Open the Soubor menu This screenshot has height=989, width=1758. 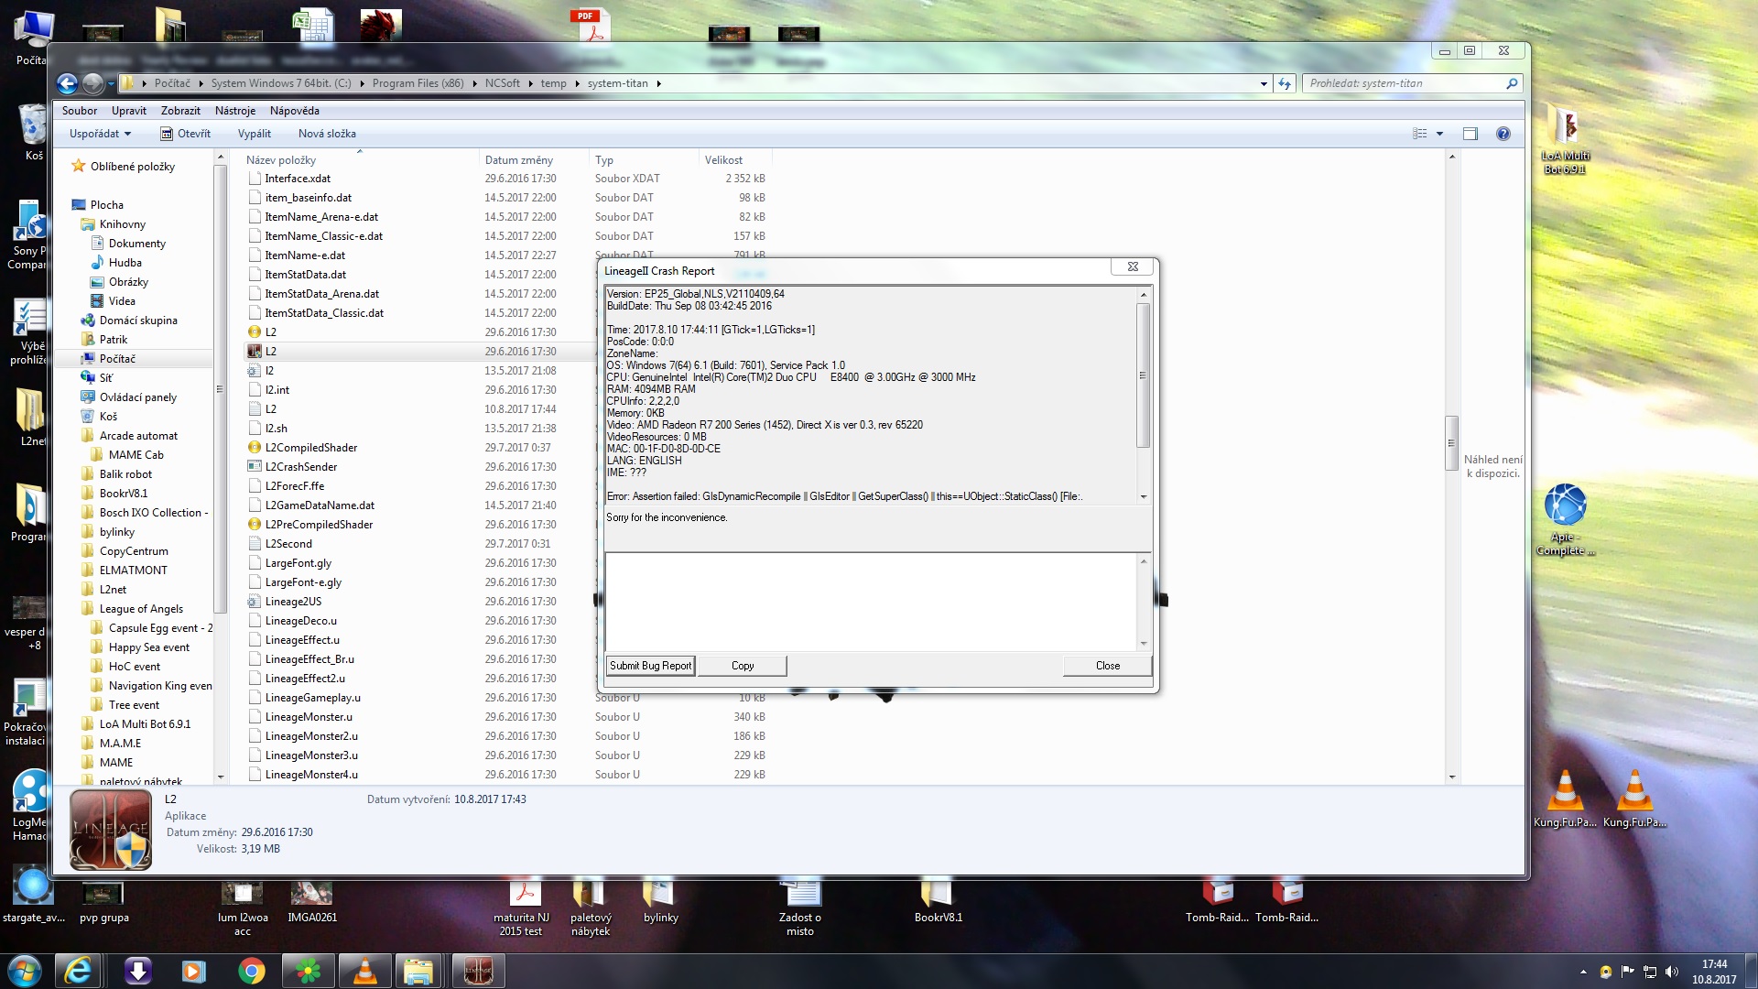coord(80,111)
